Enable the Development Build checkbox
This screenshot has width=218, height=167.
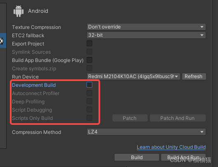[89, 85]
